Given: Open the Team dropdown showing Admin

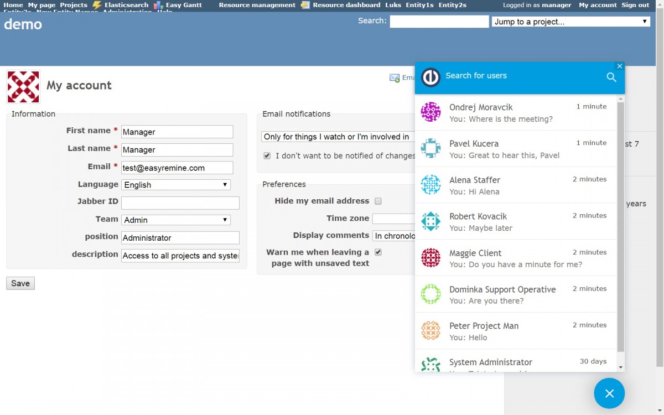Looking at the screenshot, I should pyautogui.click(x=176, y=219).
